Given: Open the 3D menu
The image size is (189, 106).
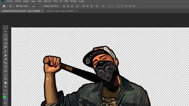Looking at the screenshot, I should [x=61, y=1].
